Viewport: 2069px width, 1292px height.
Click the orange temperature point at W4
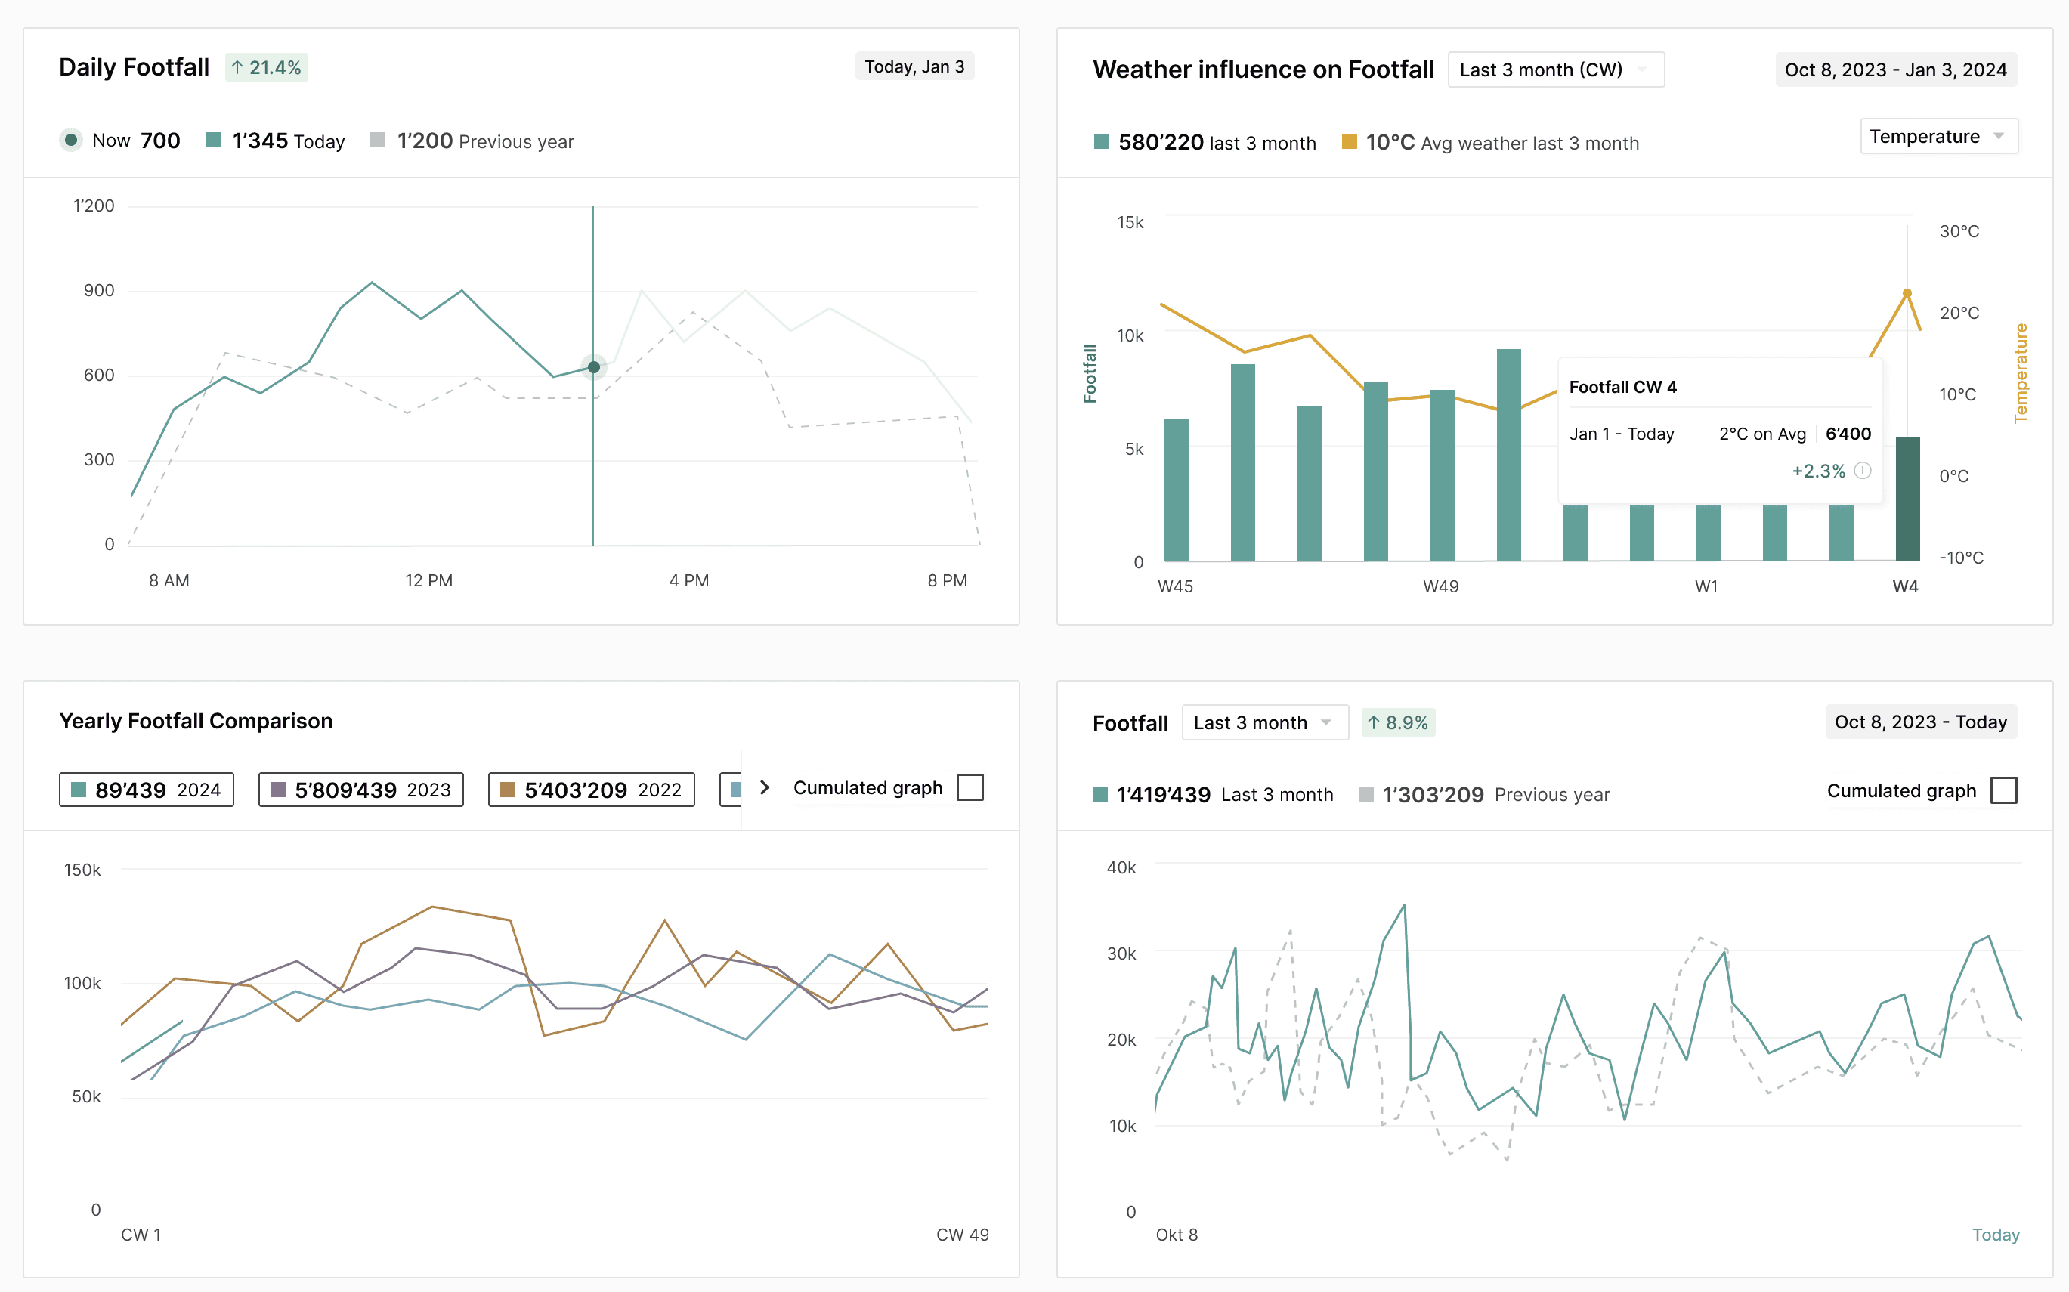coord(1907,293)
